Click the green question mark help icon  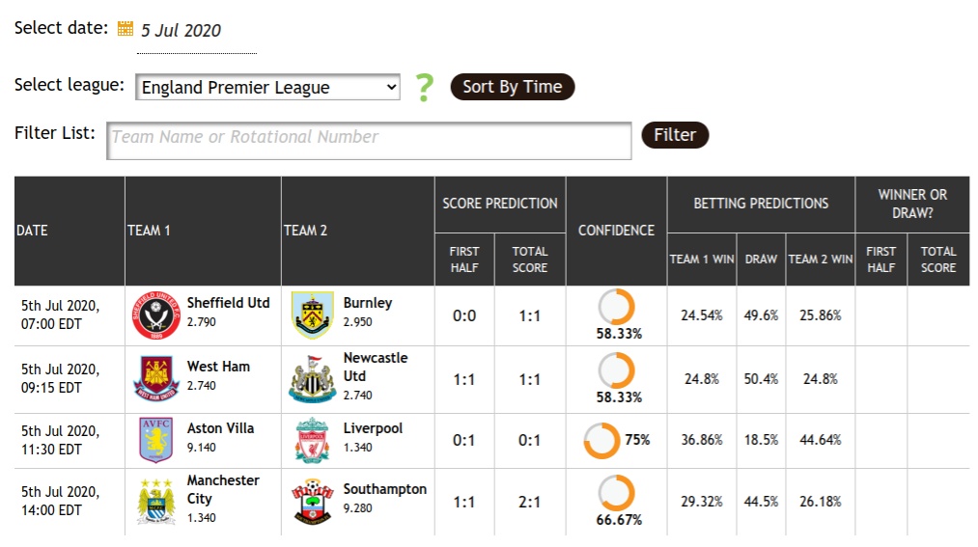pos(425,88)
